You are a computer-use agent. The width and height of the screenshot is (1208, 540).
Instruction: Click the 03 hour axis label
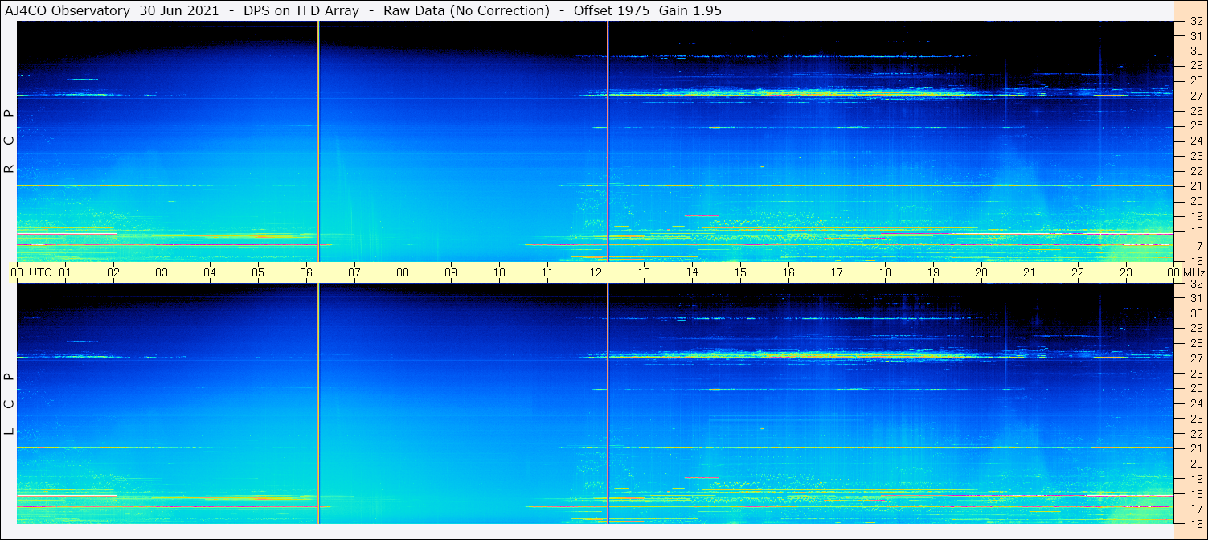coord(162,272)
